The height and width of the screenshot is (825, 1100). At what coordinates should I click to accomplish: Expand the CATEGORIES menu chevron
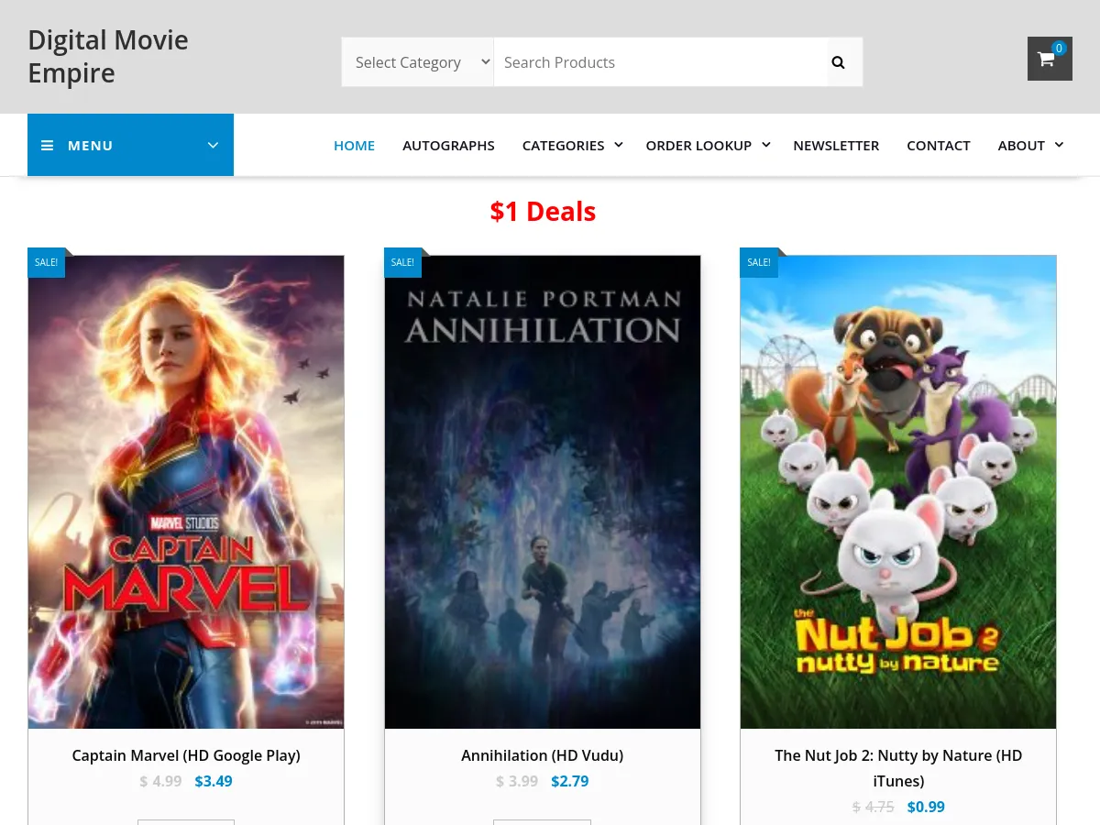(x=618, y=144)
